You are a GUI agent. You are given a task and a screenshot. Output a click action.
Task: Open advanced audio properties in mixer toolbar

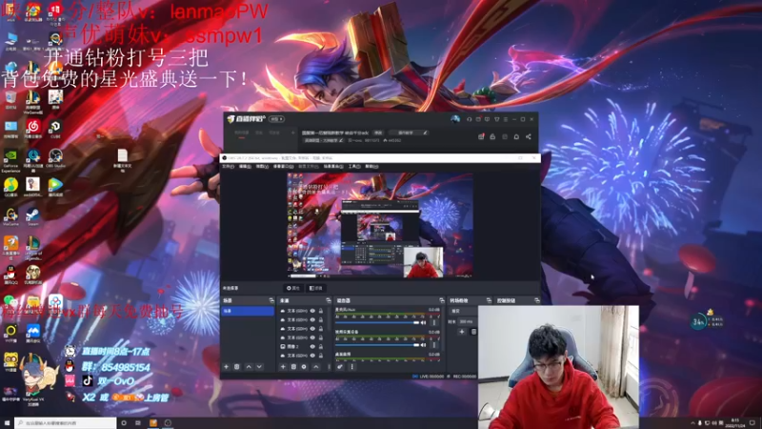(x=340, y=367)
